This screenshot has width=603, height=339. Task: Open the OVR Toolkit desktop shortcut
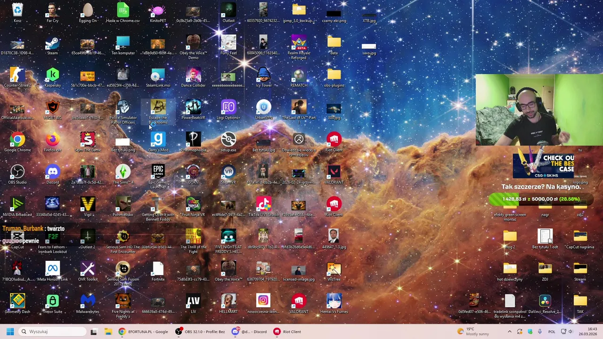(88, 272)
